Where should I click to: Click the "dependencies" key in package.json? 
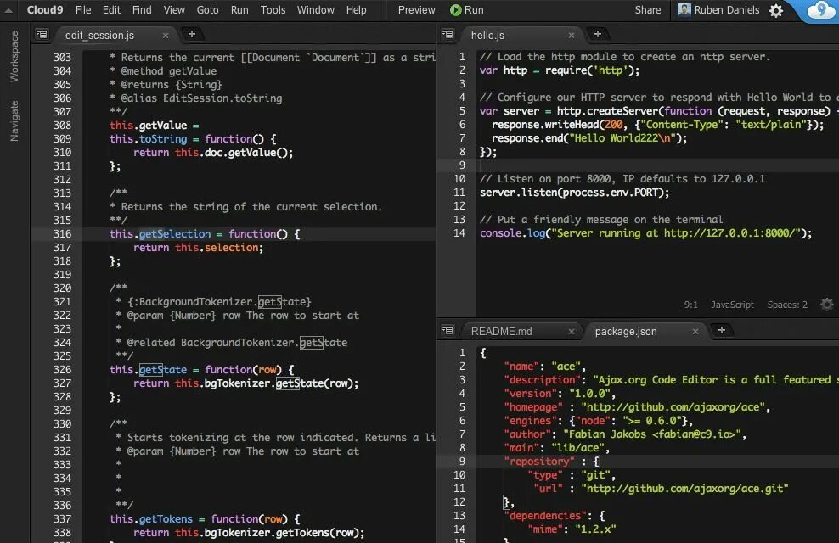click(x=545, y=516)
